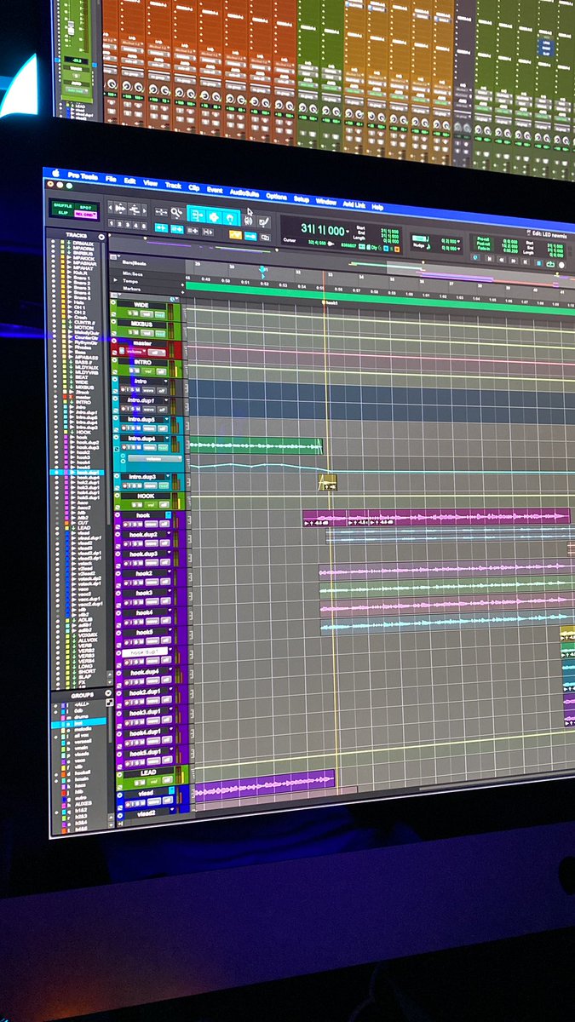Select the Grid edit mode
Viewport: 575px width, 1022px height.
[86, 215]
